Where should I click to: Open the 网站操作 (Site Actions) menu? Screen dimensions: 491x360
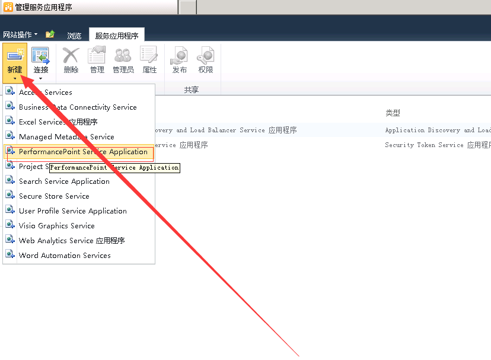pos(20,34)
